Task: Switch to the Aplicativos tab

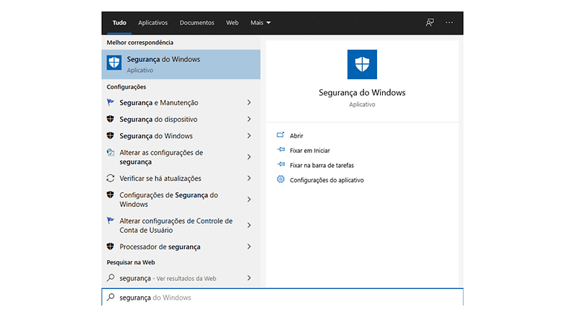Action: (152, 22)
